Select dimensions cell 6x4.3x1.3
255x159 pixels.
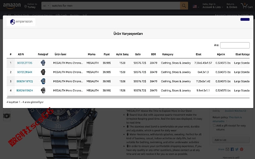pos(203,72)
